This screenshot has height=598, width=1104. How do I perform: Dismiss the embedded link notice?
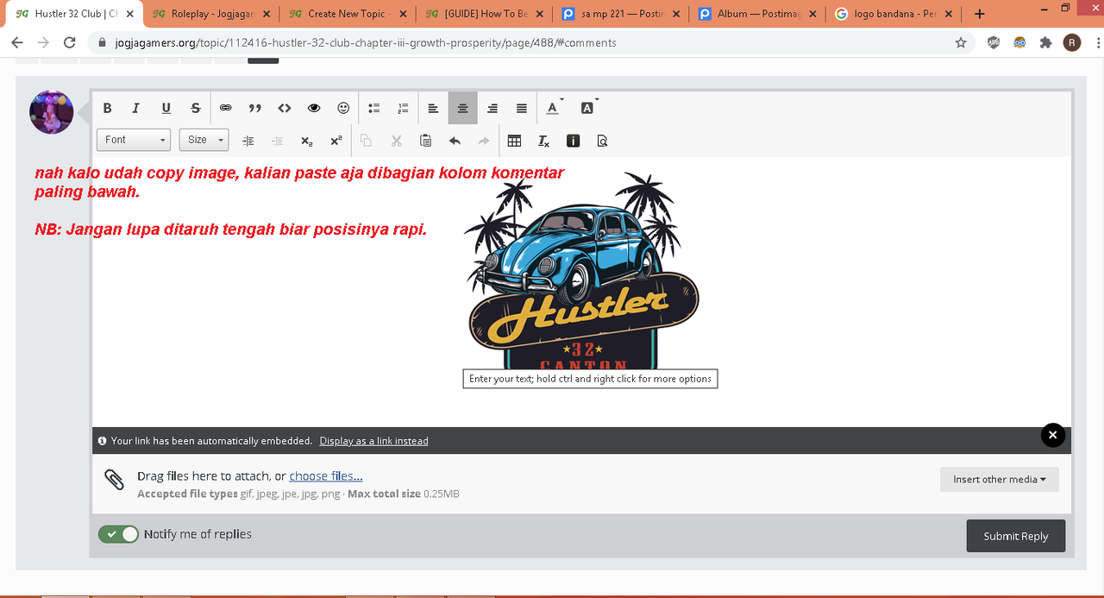(x=1053, y=435)
